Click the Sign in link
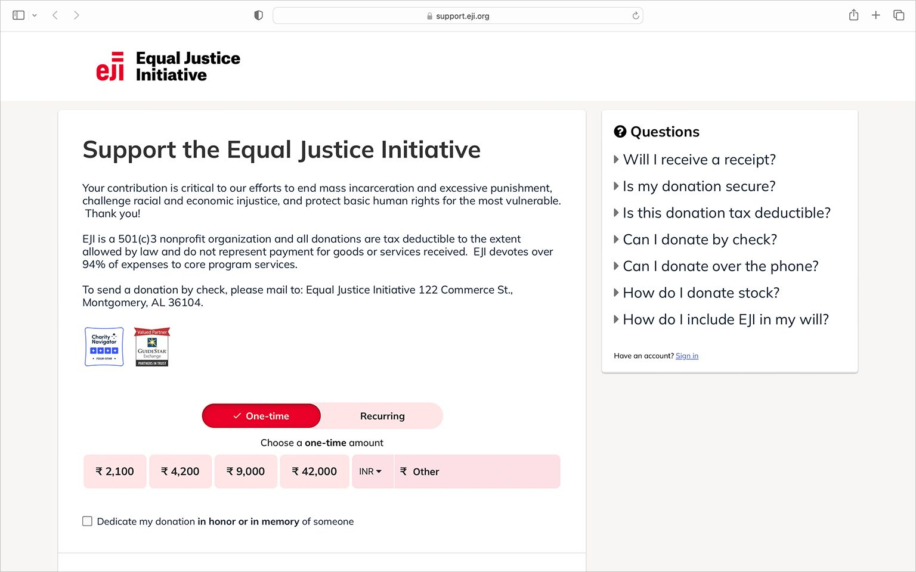Viewport: 916px width, 572px height. (x=686, y=356)
